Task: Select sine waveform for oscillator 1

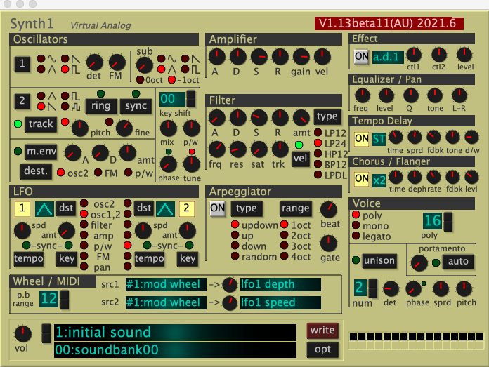Action: point(41,58)
